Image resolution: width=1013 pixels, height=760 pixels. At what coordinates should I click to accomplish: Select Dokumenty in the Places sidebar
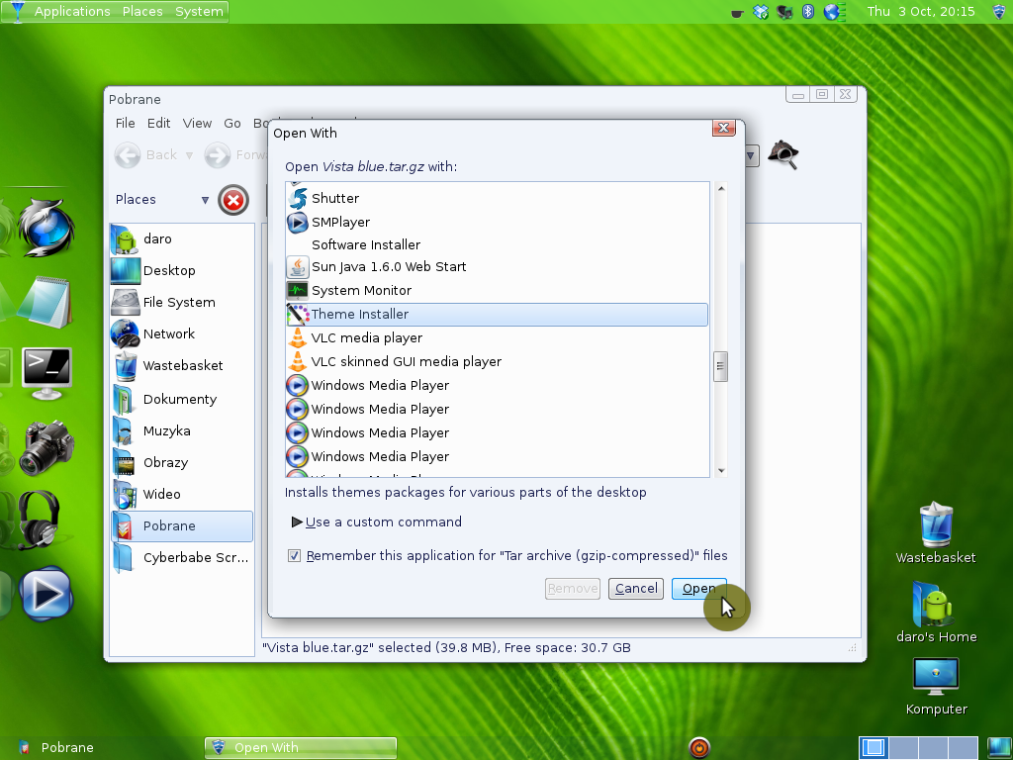tap(179, 400)
